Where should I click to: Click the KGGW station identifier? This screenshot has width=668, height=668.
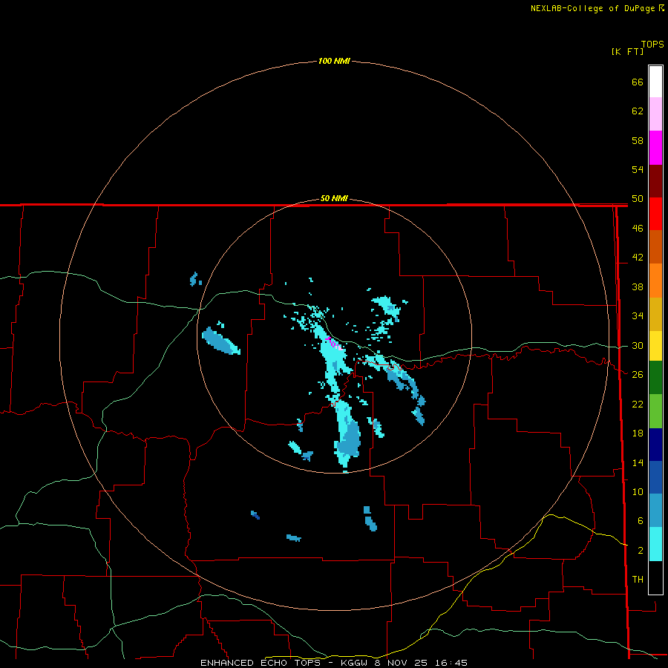coord(354,663)
